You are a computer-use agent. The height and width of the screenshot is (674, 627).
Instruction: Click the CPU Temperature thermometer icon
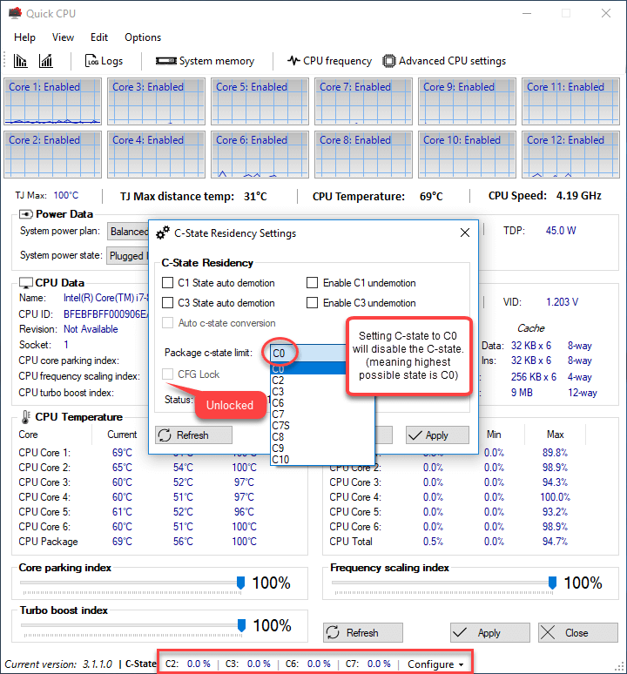point(26,417)
